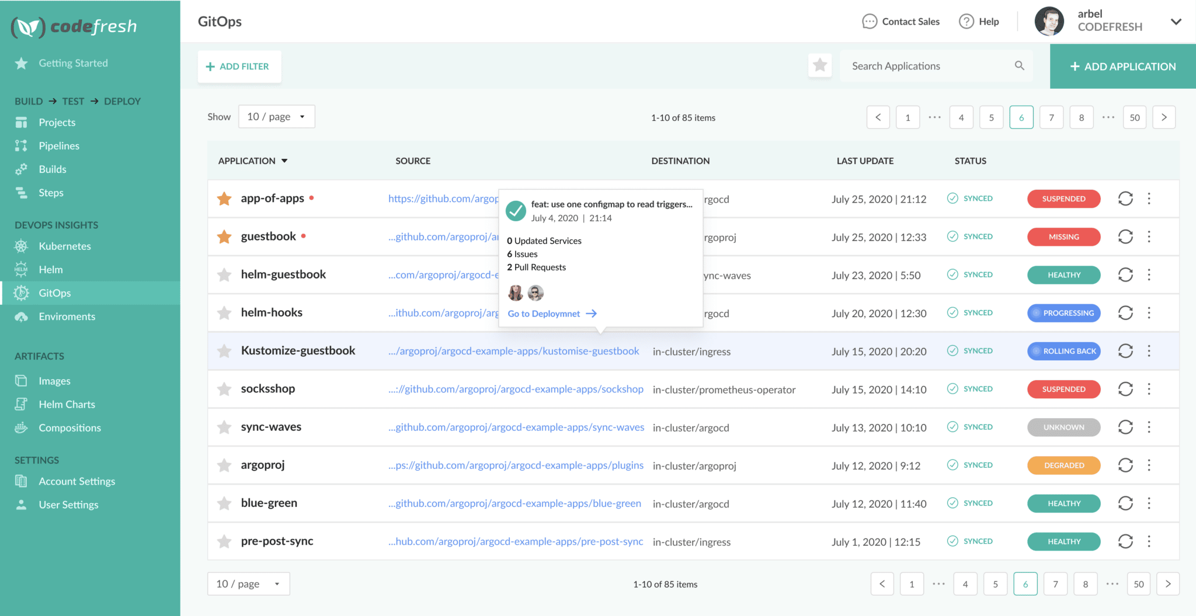Select Steps in the sidebar

[51, 192]
